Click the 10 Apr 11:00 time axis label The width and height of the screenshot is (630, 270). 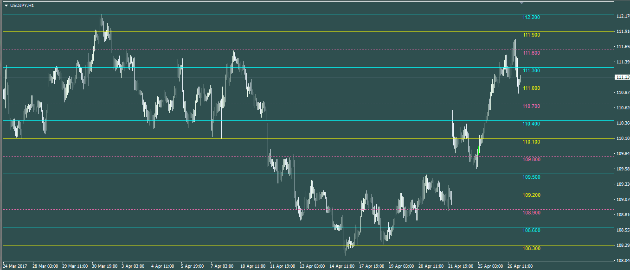click(253, 266)
